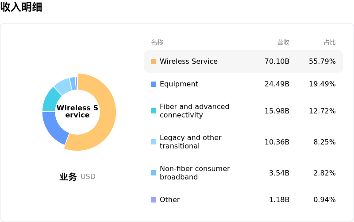This screenshot has height=222, width=354.
Task: Select Legacy and other transitional label
Action: [x=190, y=142]
